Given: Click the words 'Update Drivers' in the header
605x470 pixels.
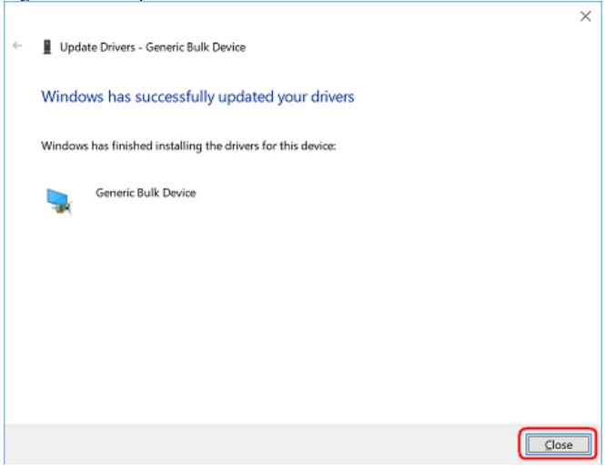Looking at the screenshot, I should click(x=97, y=47).
